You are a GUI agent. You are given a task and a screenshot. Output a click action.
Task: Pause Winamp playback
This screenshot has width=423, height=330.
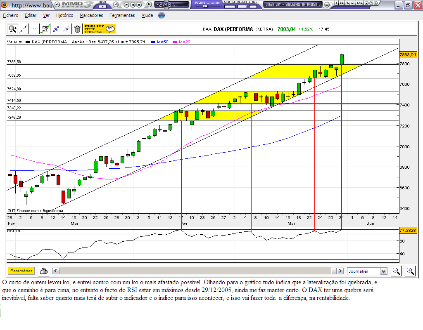133,5
